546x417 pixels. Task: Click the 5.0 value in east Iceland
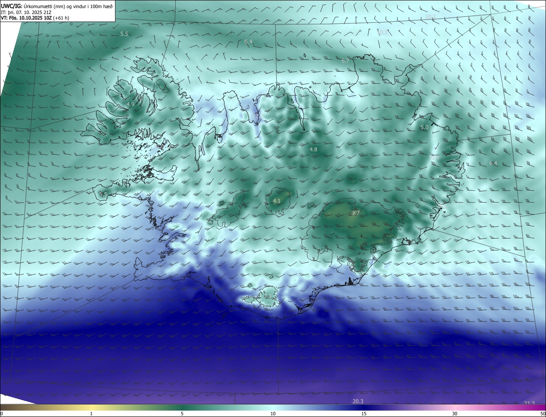[424, 127]
